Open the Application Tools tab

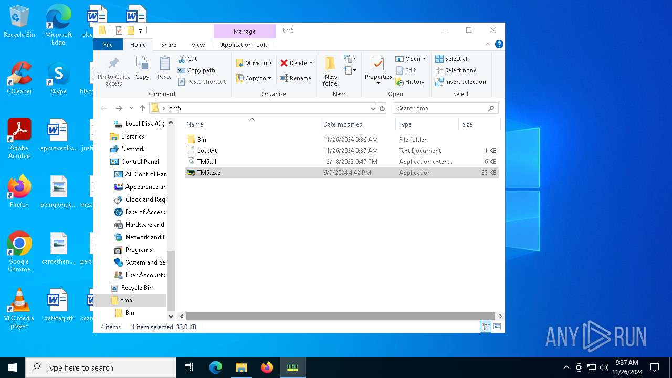[x=244, y=45]
